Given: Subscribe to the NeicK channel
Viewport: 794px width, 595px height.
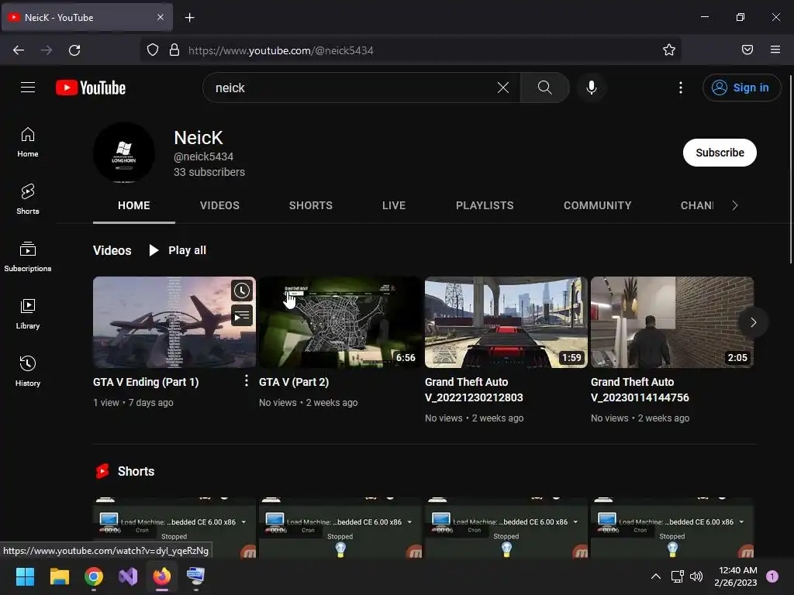Looking at the screenshot, I should click(720, 153).
